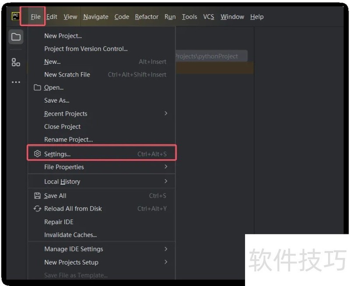Expand the File Properties submenu arrow

point(166,167)
